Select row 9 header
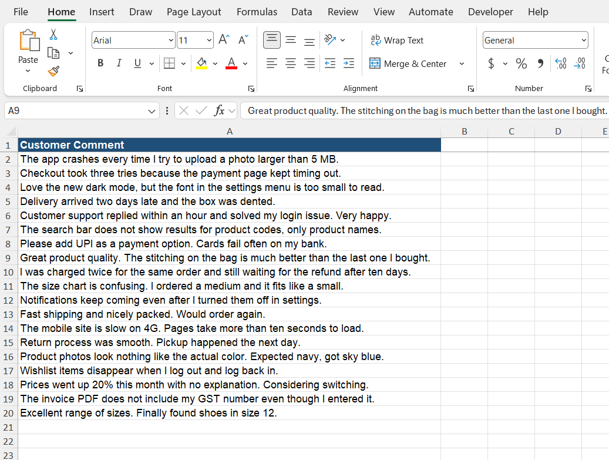Image resolution: width=609 pixels, height=460 pixels. click(8, 258)
